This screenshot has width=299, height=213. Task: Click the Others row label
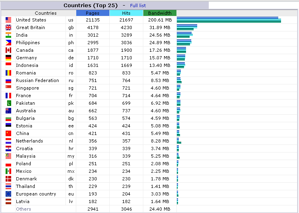click(23, 209)
